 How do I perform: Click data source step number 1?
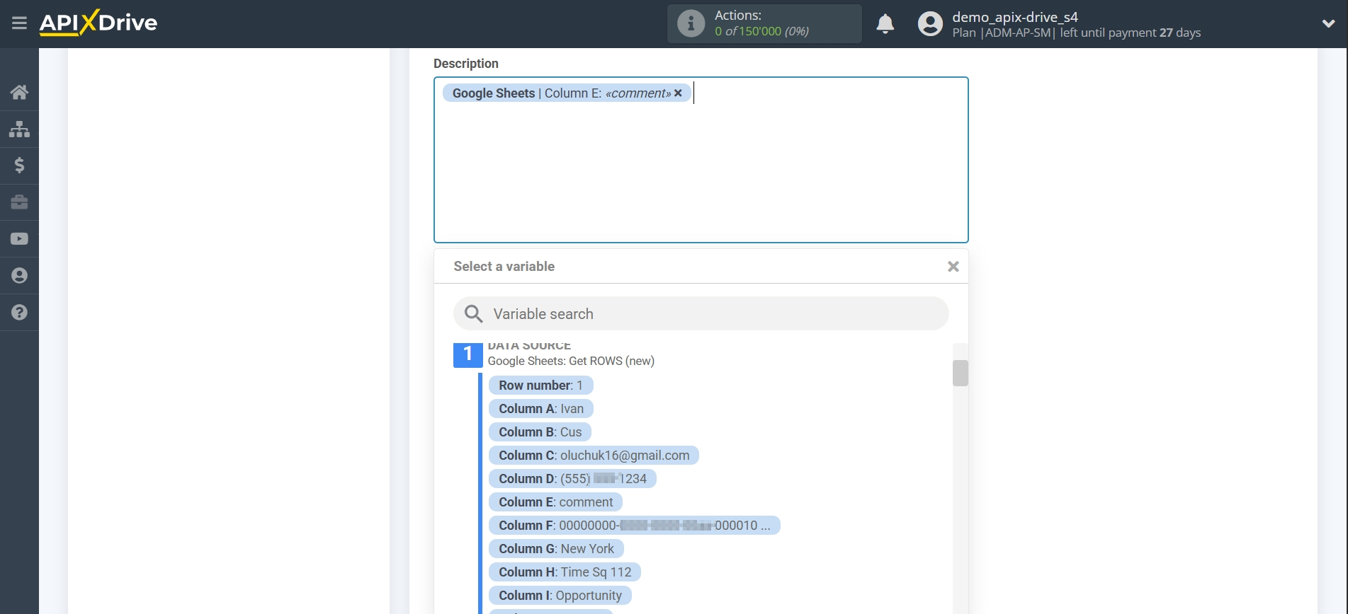468,354
